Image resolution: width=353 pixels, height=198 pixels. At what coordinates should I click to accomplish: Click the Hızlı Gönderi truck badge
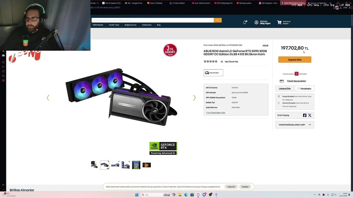213,73
